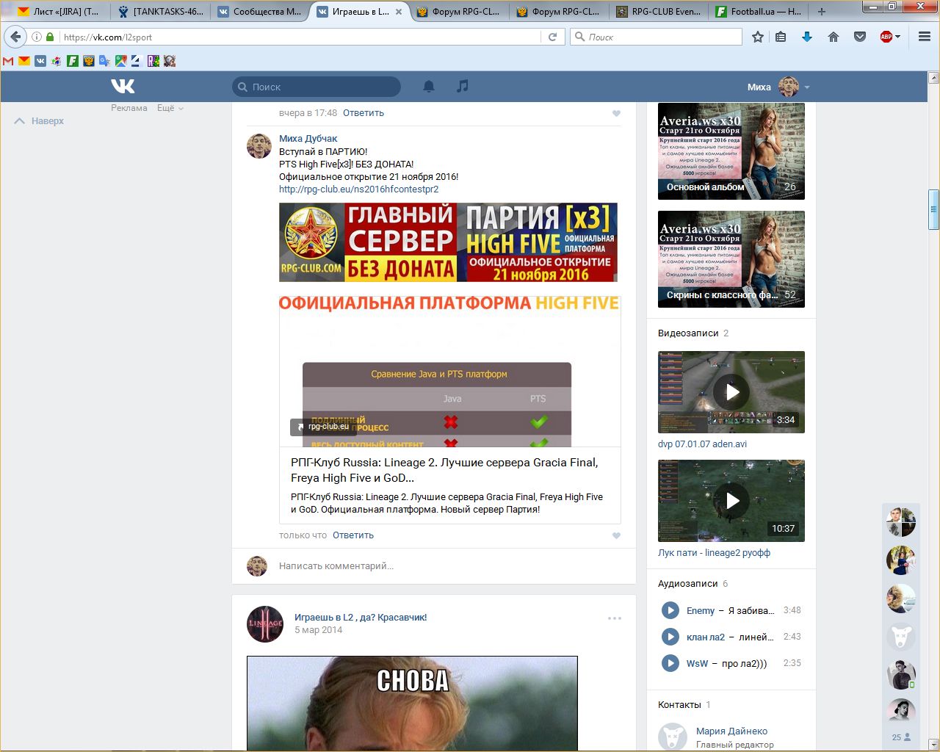Open the friends online counter 25
The image size is (940, 752).
click(901, 737)
